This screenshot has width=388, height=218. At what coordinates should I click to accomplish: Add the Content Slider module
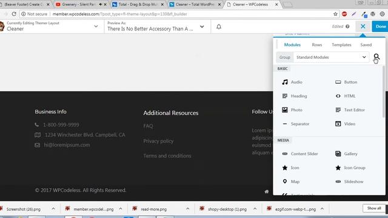(x=300, y=154)
